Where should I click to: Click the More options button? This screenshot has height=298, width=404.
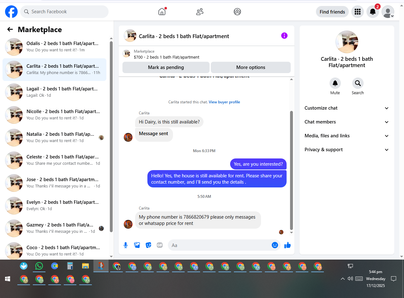click(x=251, y=67)
